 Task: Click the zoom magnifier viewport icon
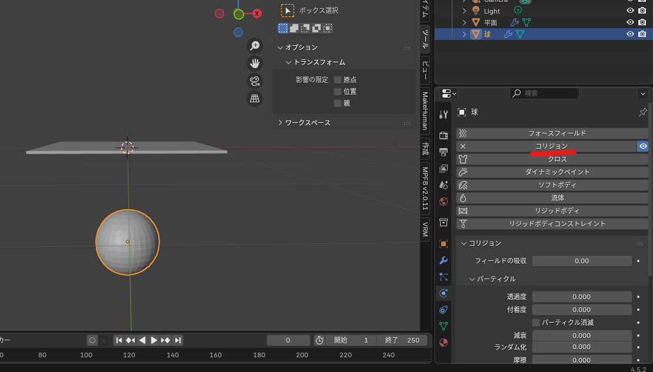pyautogui.click(x=255, y=46)
